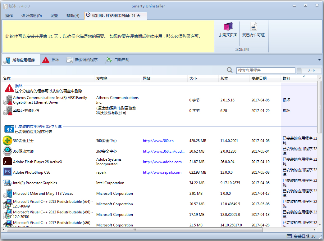The width and height of the screenshot is (324, 241).
Task: Click the 我已有许可证 license icon
Action: point(253,27)
